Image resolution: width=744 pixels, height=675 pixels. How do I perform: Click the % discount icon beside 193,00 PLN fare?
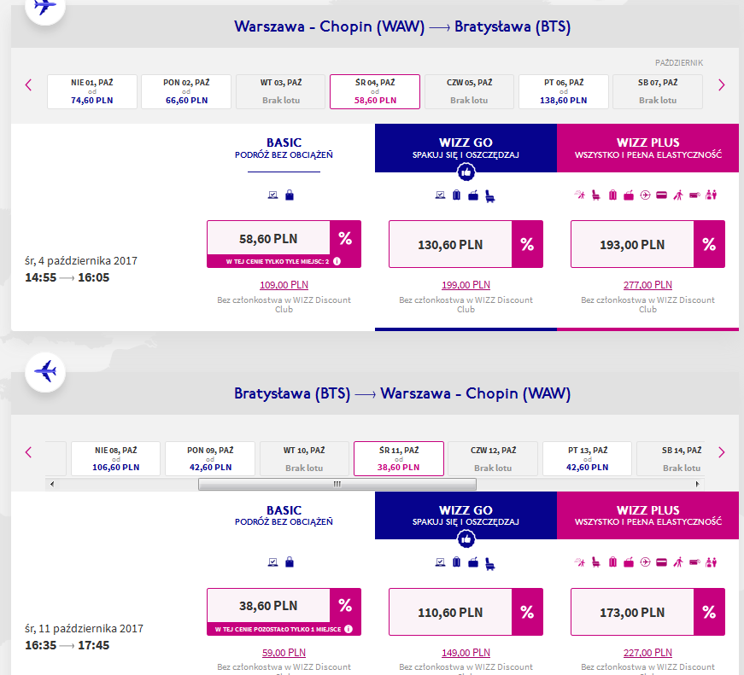(709, 244)
